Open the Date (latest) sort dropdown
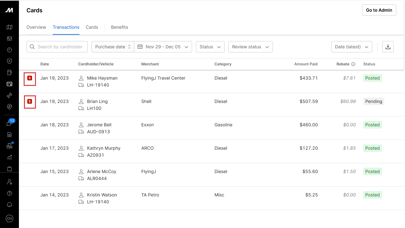Image resolution: width=405 pixels, height=228 pixels. pyautogui.click(x=351, y=47)
